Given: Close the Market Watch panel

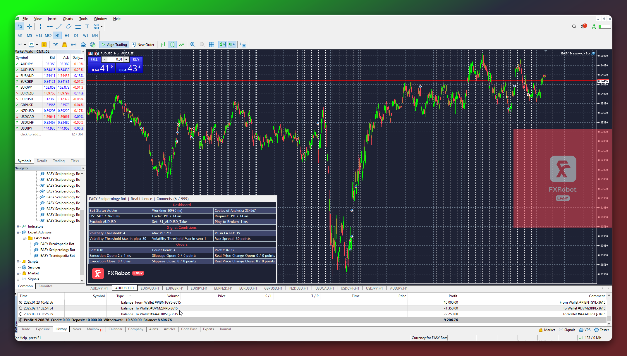Looking at the screenshot, I should 83,52.
